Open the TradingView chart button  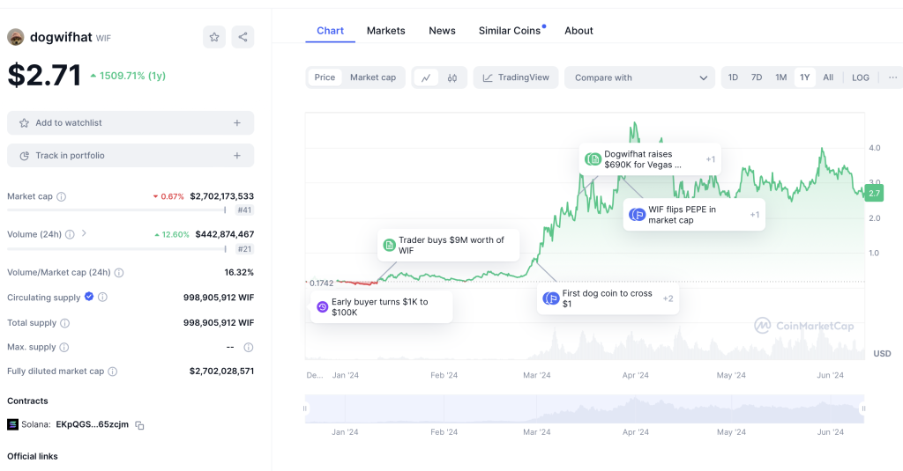pos(516,77)
